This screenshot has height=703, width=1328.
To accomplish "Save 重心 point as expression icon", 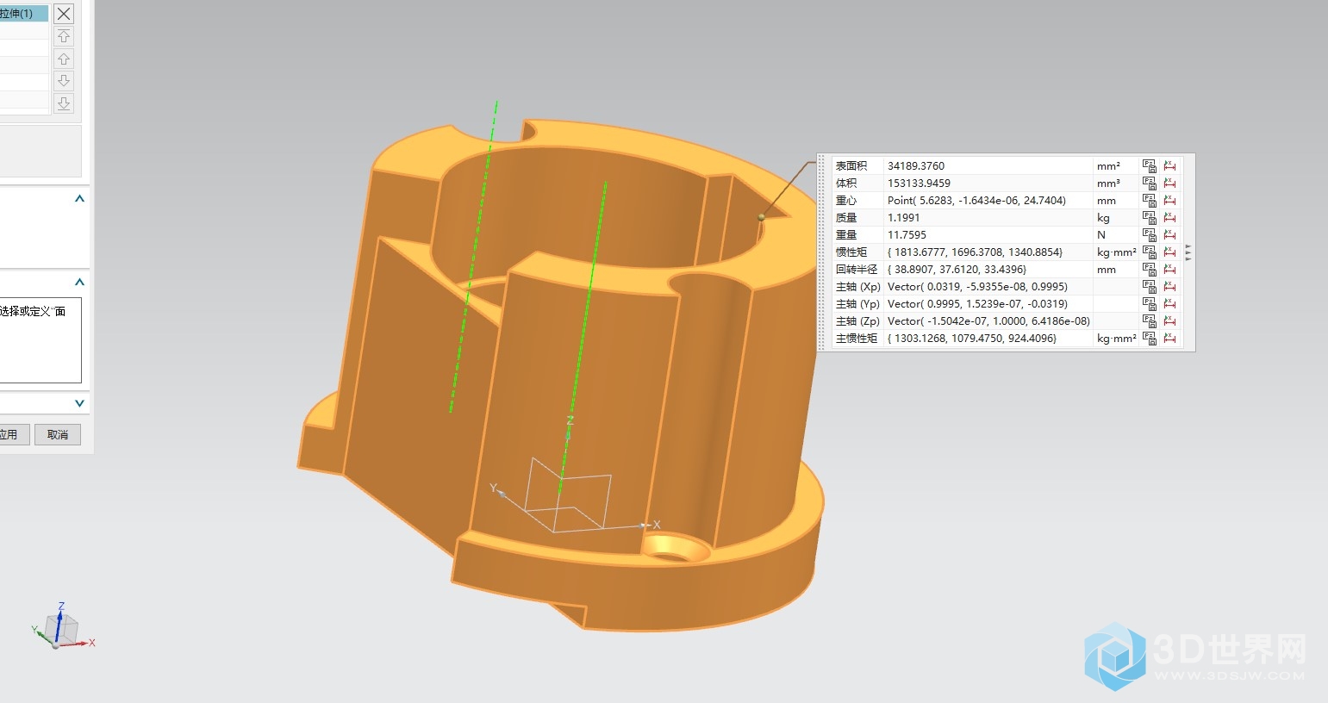I will tap(1150, 200).
